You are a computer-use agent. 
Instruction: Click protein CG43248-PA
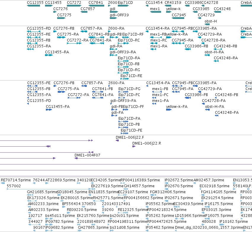tap(217, 116)
